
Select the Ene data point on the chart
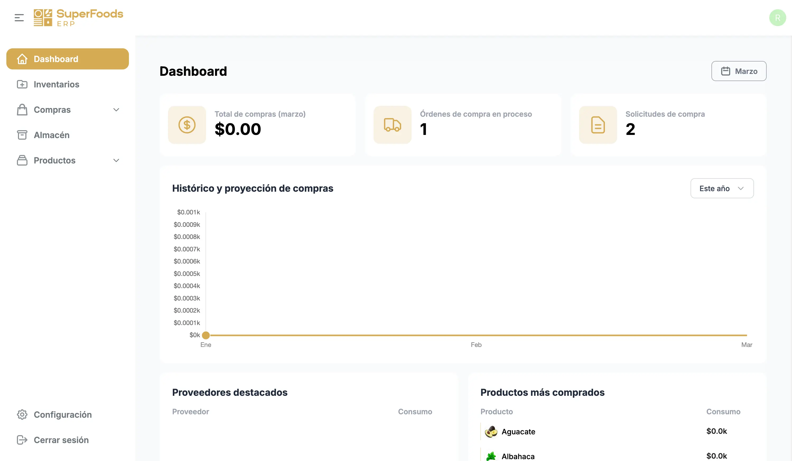[206, 335]
